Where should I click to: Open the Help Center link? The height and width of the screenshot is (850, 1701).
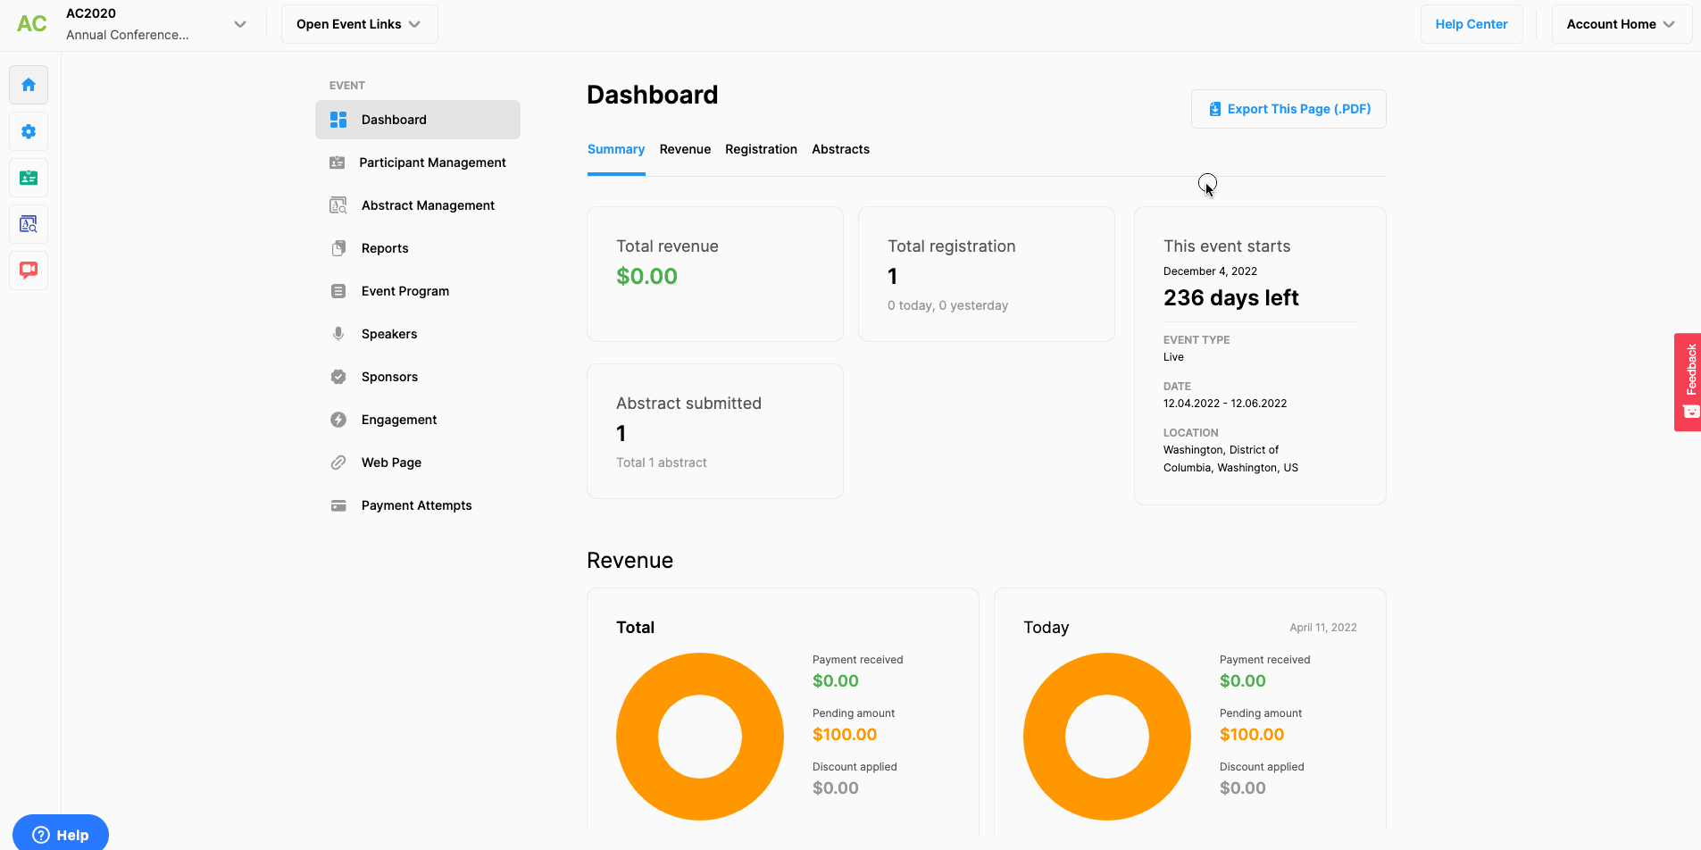tap(1471, 24)
